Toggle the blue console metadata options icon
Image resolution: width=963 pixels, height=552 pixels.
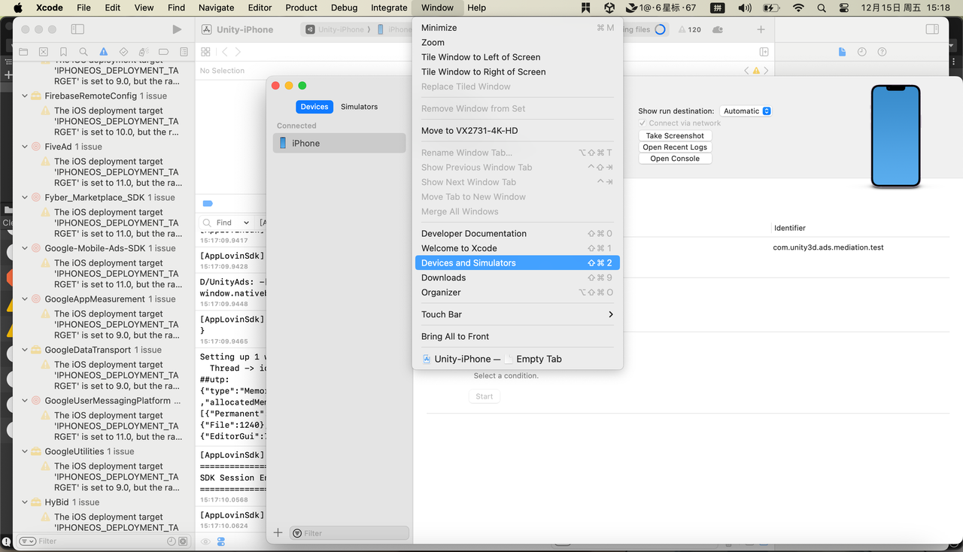pyautogui.click(x=221, y=541)
